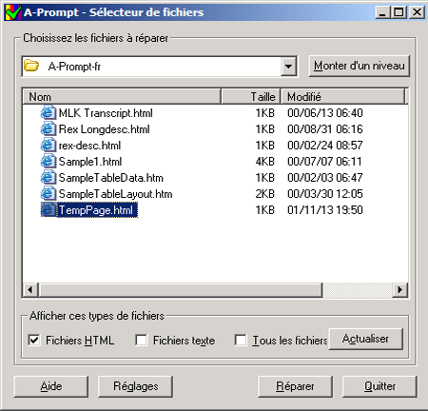Image resolution: width=428 pixels, height=411 pixels.
Task: Select the file name Rex Longdesc.html
Action: (x=104, y=129)
